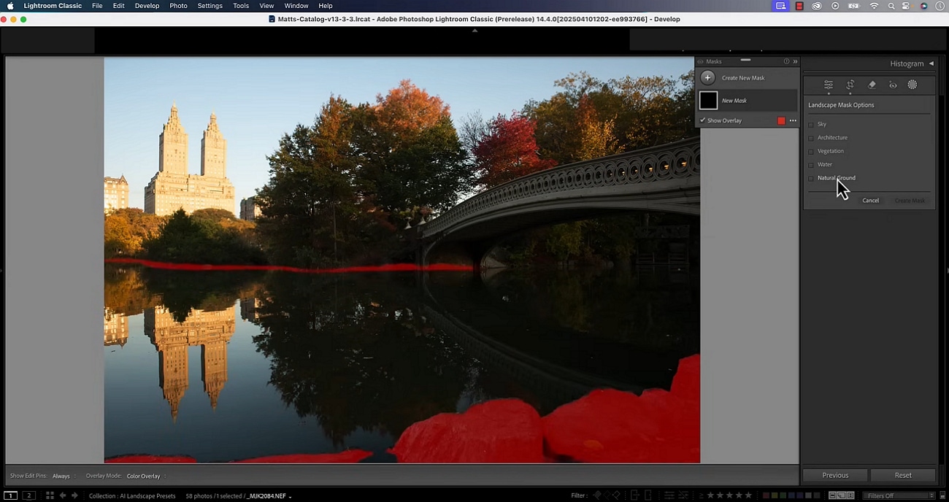Expand the top module panel arrow
This screenshot has width=949, height=502.
coord(474,31)
